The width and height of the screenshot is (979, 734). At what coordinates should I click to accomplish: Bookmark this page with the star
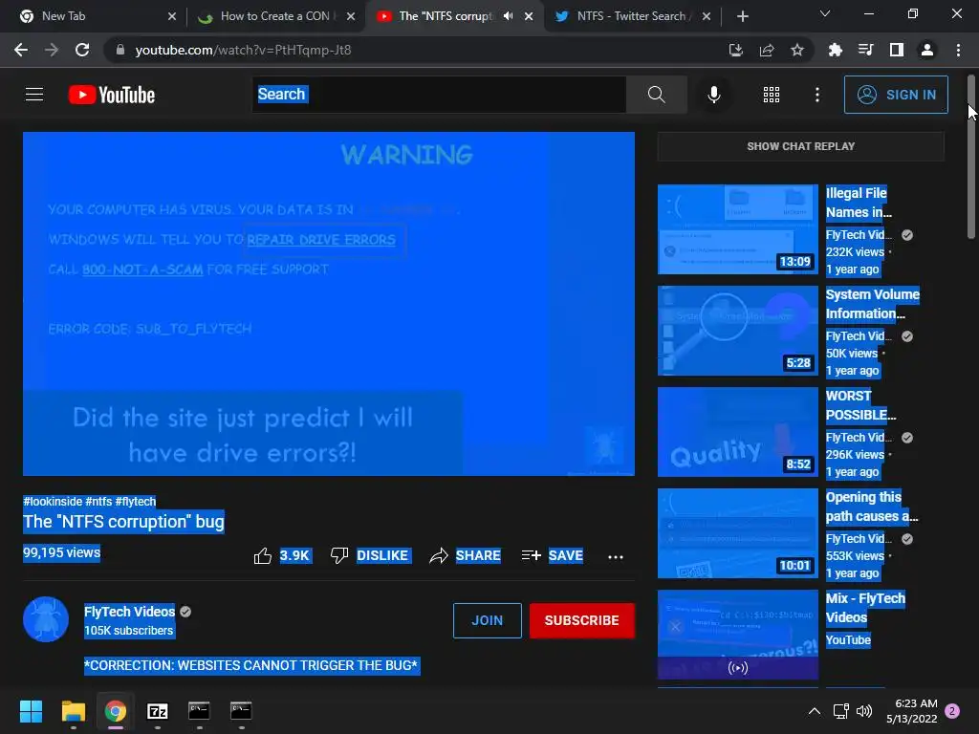[796, 50]
